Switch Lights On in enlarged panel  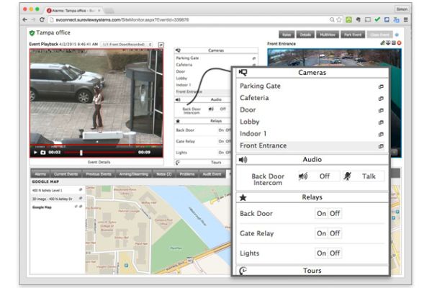321,253
